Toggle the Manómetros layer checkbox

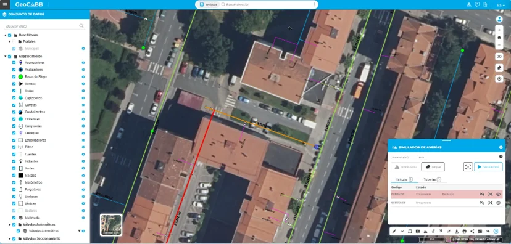point(14,182)
